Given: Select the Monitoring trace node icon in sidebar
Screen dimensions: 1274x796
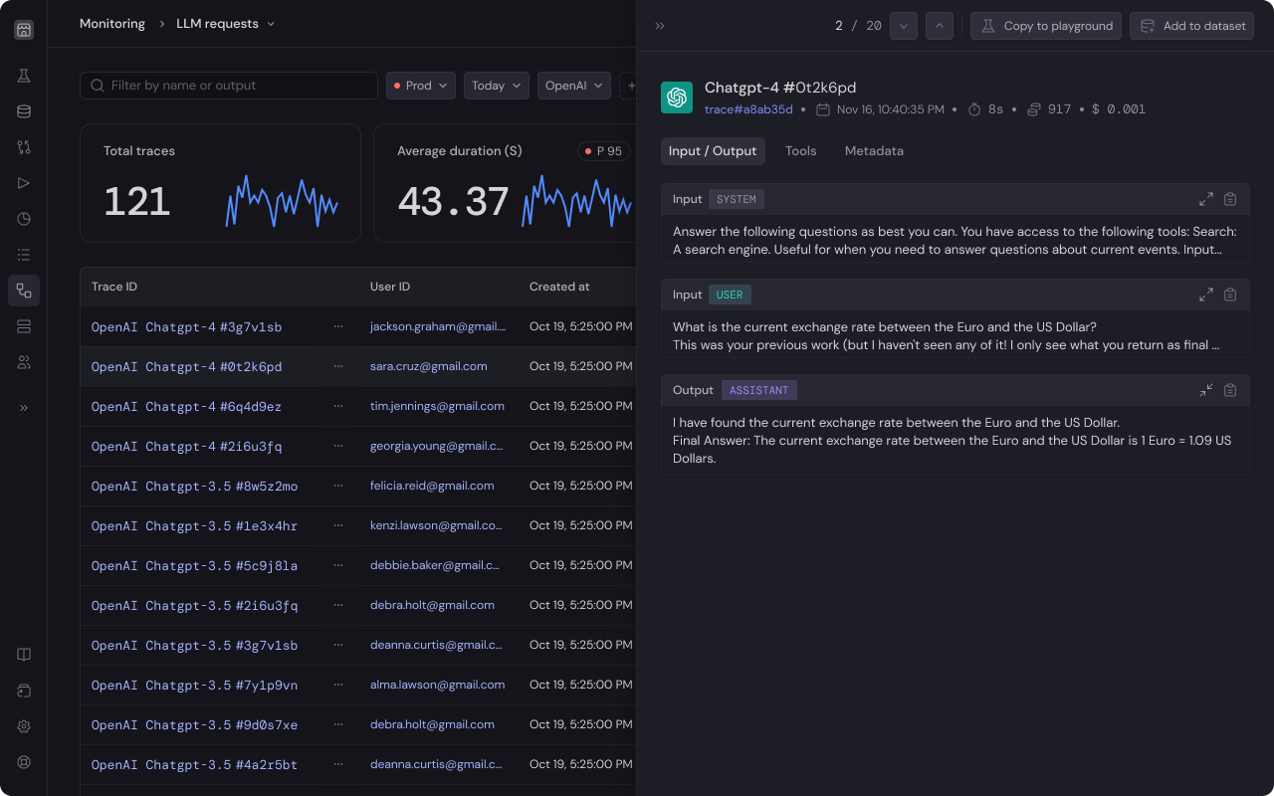Looking at the screenshot, I should point(24,291).
